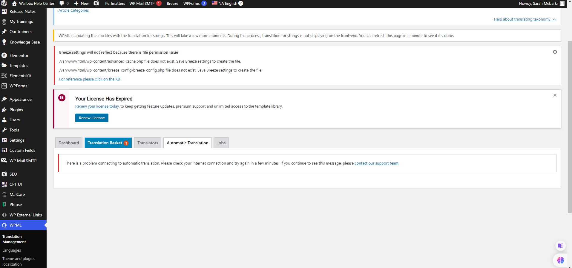Image resolution: width=572 pixels, height=268 pixels.
Task: Switch to the Translators tab
Action: coord(148,143)
